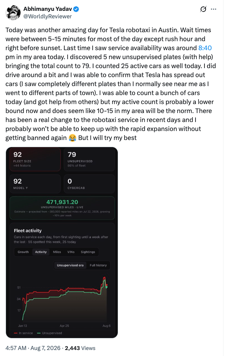
Task: Toggle the Unsupervised legend series
Action: (49, 333)
